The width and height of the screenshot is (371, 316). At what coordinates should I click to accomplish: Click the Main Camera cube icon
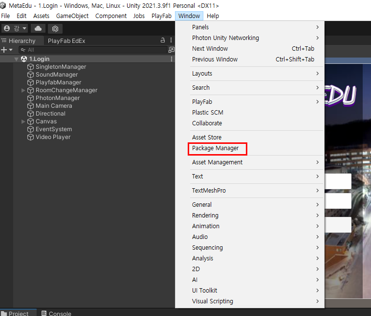[x=30, y=106]
